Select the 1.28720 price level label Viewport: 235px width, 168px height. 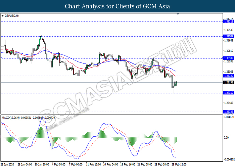point(228,76)
